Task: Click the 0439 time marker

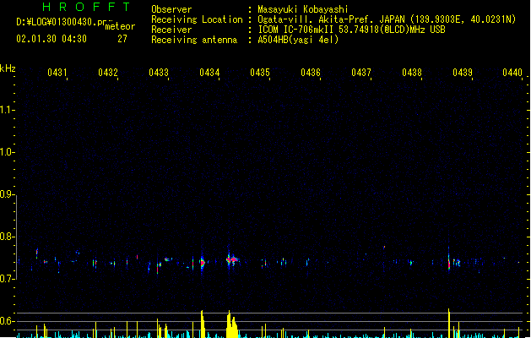Action: (x=463, y=73)
